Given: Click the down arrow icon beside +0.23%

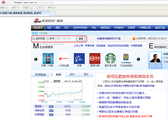Looking at the screenshot, I should (36, 33).
